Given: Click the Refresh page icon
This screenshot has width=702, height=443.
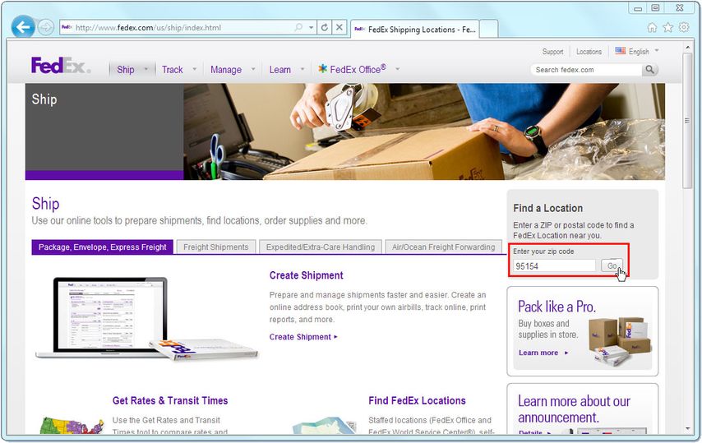Looking at the screenshot, I should (325, 27).
